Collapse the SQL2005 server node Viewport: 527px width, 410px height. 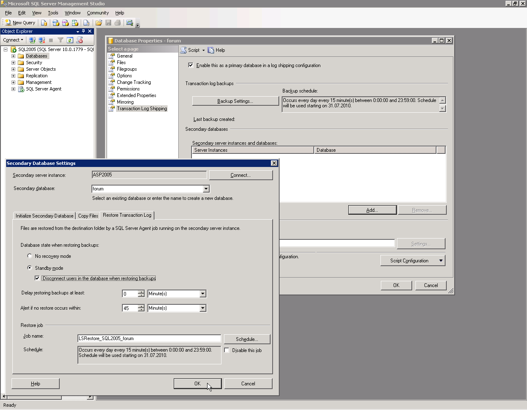[6, 49]
